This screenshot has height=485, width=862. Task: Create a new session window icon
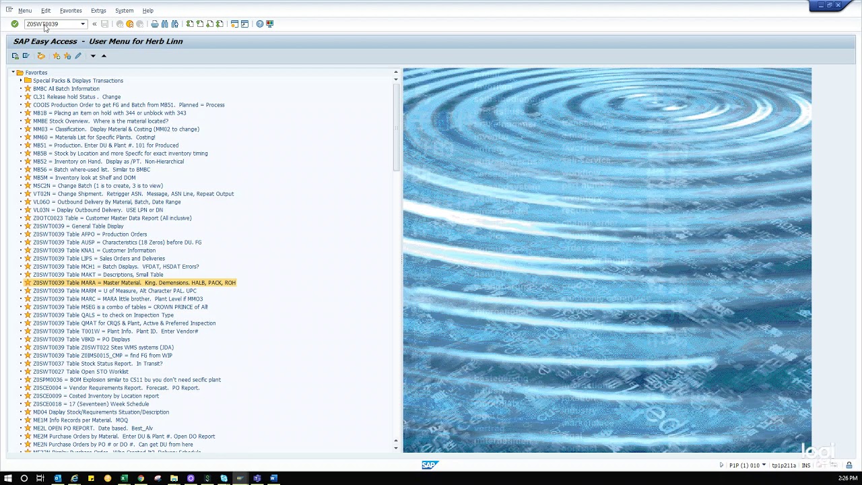[234, 24]
